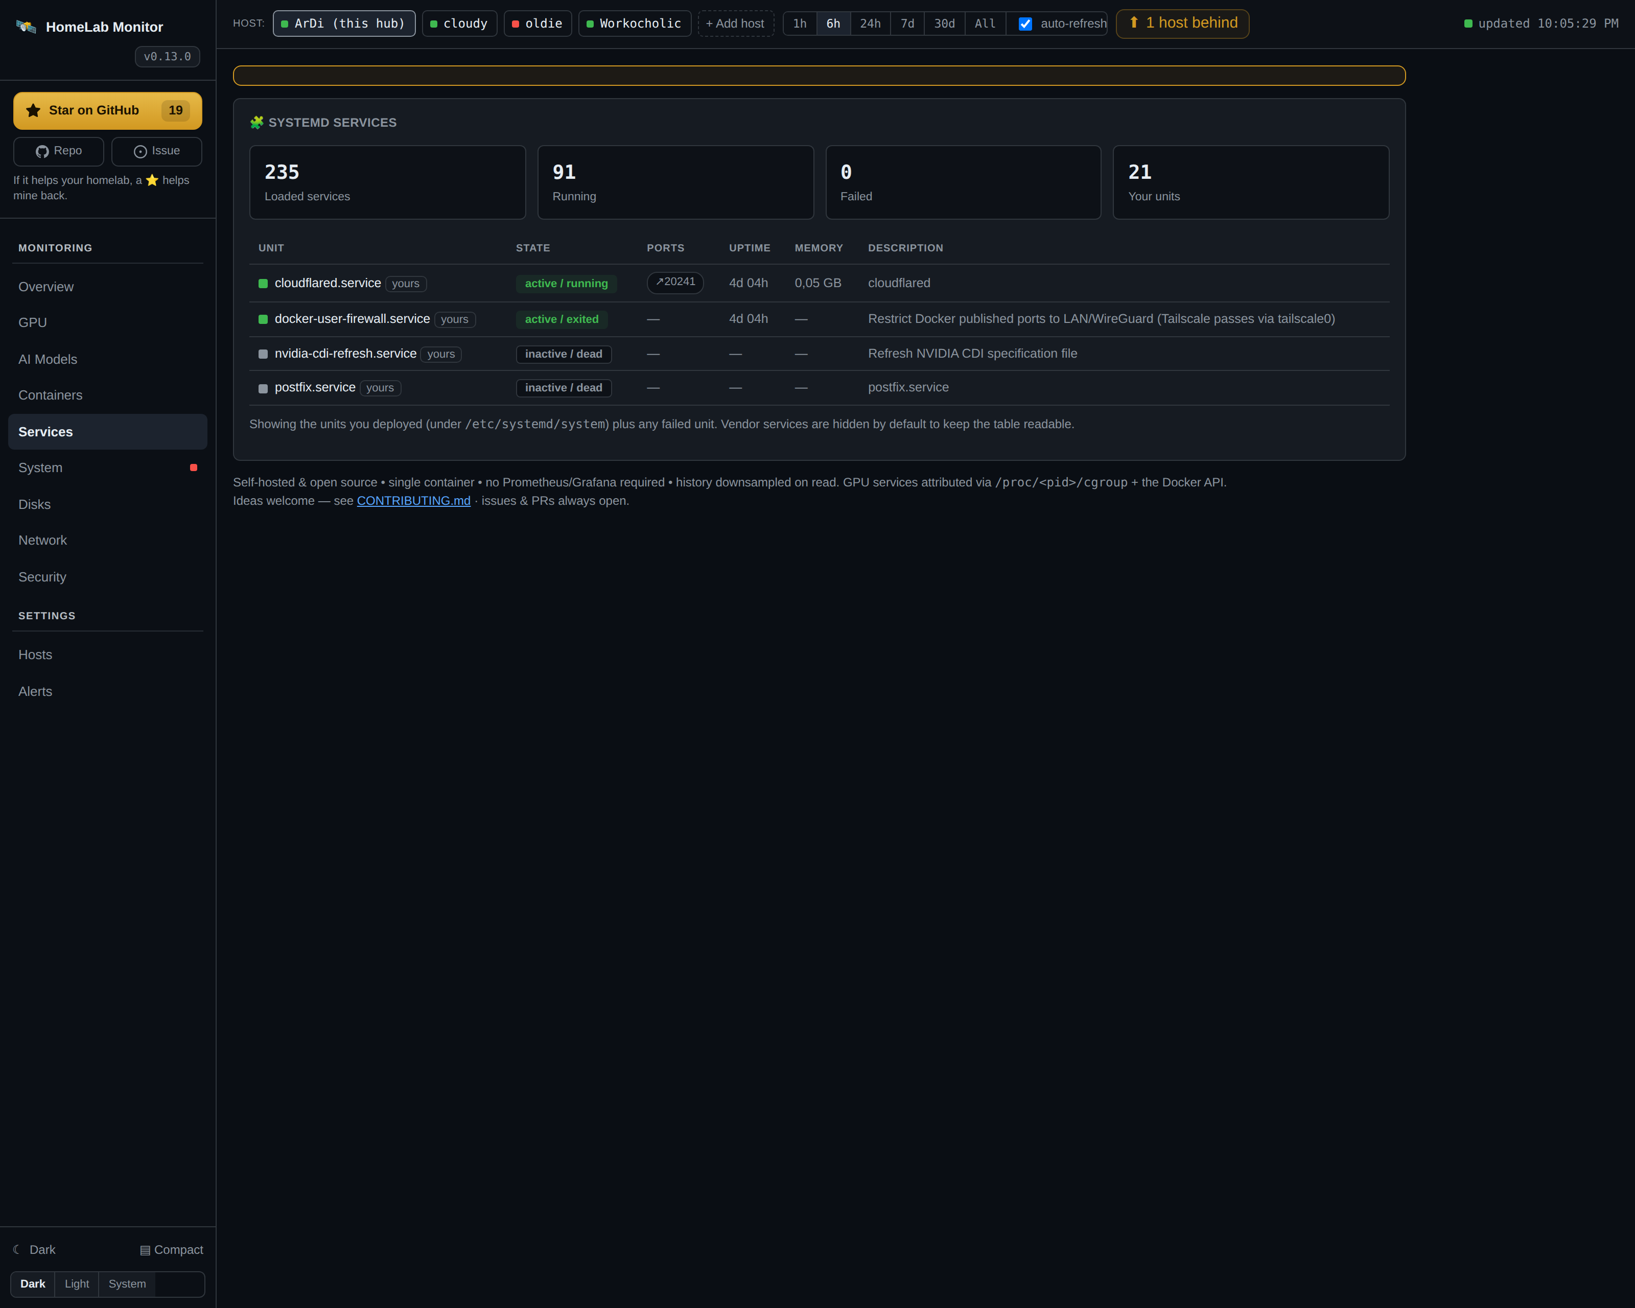Set time range to 24h

871,24
